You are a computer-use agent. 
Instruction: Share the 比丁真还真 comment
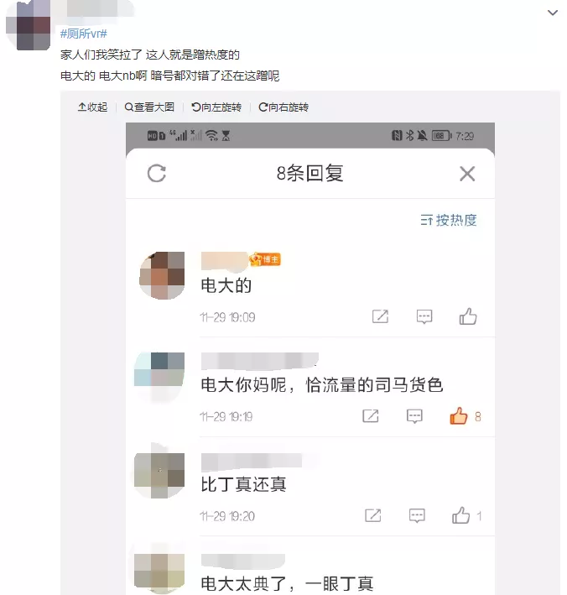click(x=372, y=515)
